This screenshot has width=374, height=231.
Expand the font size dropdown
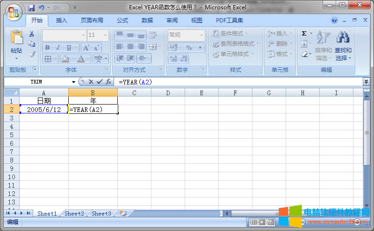(x=105, y=35)
